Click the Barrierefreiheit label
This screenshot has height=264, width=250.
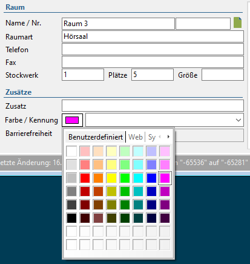tap(28, 134)
